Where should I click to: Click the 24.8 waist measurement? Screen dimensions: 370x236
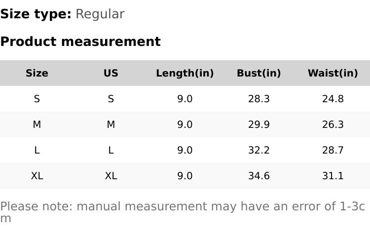pyautogui.click(x=333, y=99)
